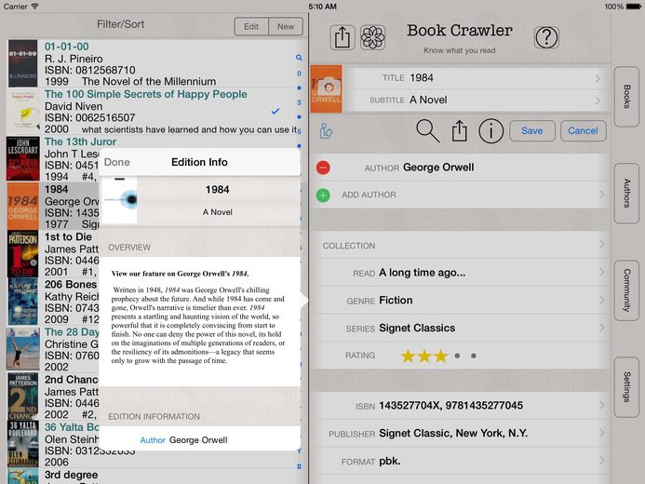This screenshot has height=484, width=645.
Task: Expand the Subtitle A Novel row chevron
Action: pos(598,100)
